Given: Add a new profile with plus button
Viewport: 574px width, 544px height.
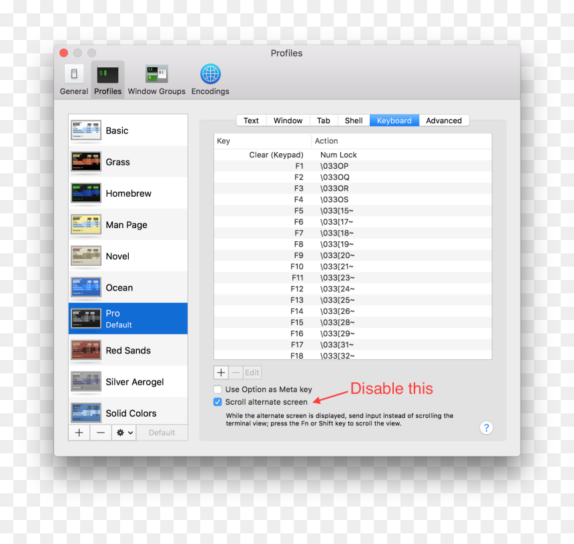Looking at the screenshot, I should [79, 433].
